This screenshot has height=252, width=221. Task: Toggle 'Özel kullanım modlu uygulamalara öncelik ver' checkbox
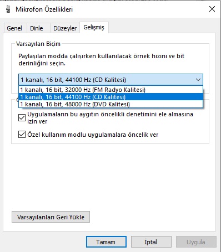(22, 135)
